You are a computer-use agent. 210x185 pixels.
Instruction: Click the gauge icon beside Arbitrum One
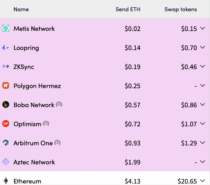pos(57,143)
